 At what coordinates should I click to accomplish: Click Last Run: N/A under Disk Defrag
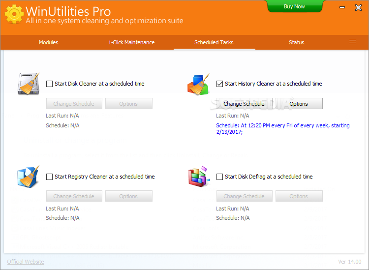(x=233, y=209)
